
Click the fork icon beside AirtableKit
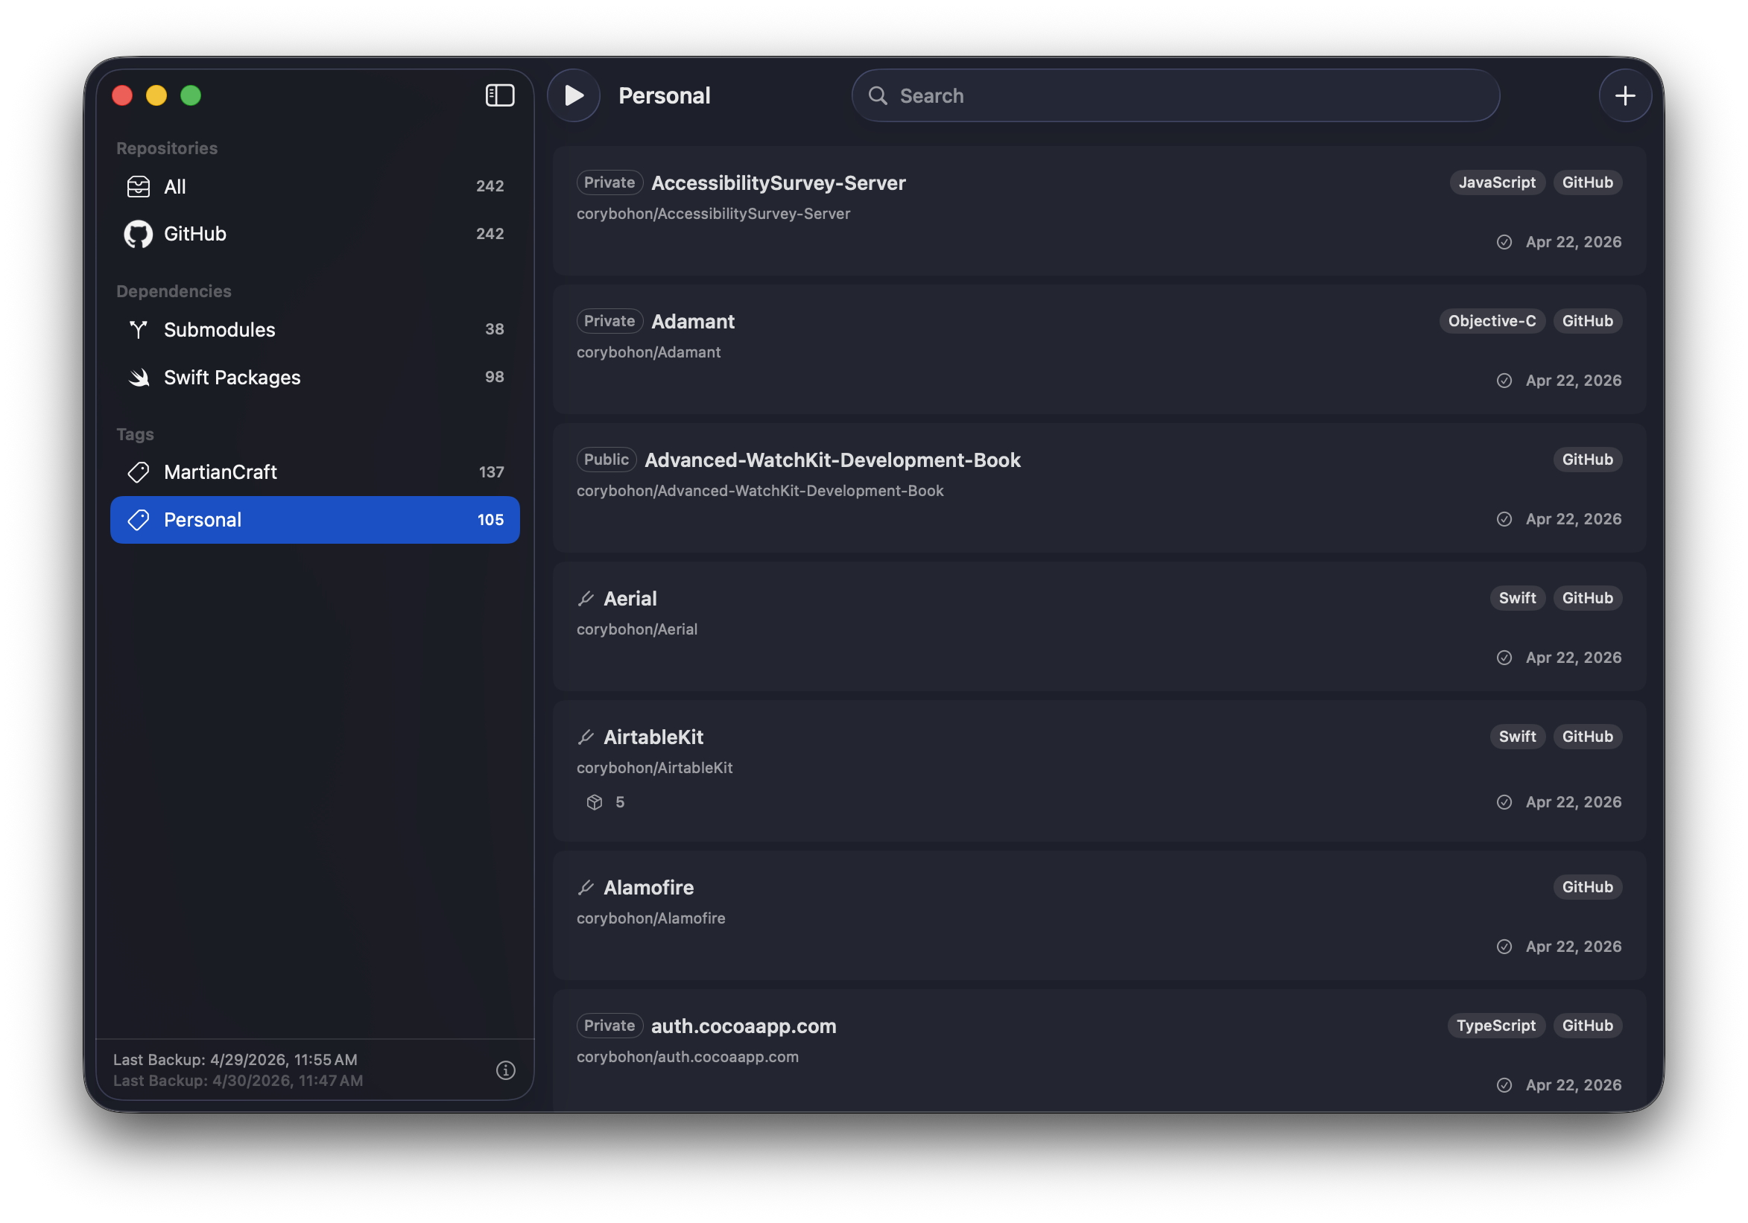[586, 737]
